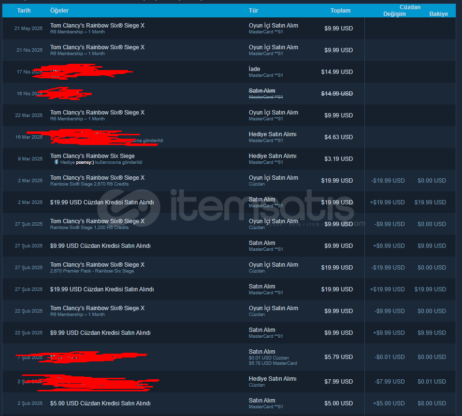Click '-$9.99 USD' change in 27 Şub row

pos(390,224)
